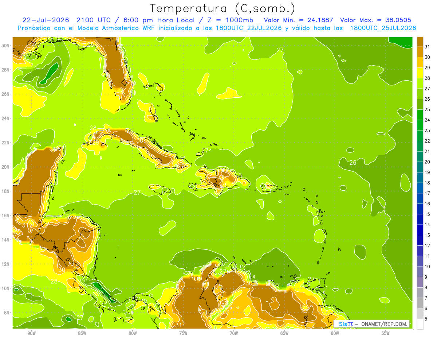Click the white swatch below legend value 5
Image resolution: width=437 pixels, height=338 pixels.
[420, 324]
